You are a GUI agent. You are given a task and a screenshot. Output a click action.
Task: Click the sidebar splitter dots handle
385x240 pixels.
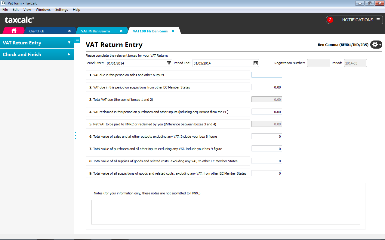click(x=75, y=136)
